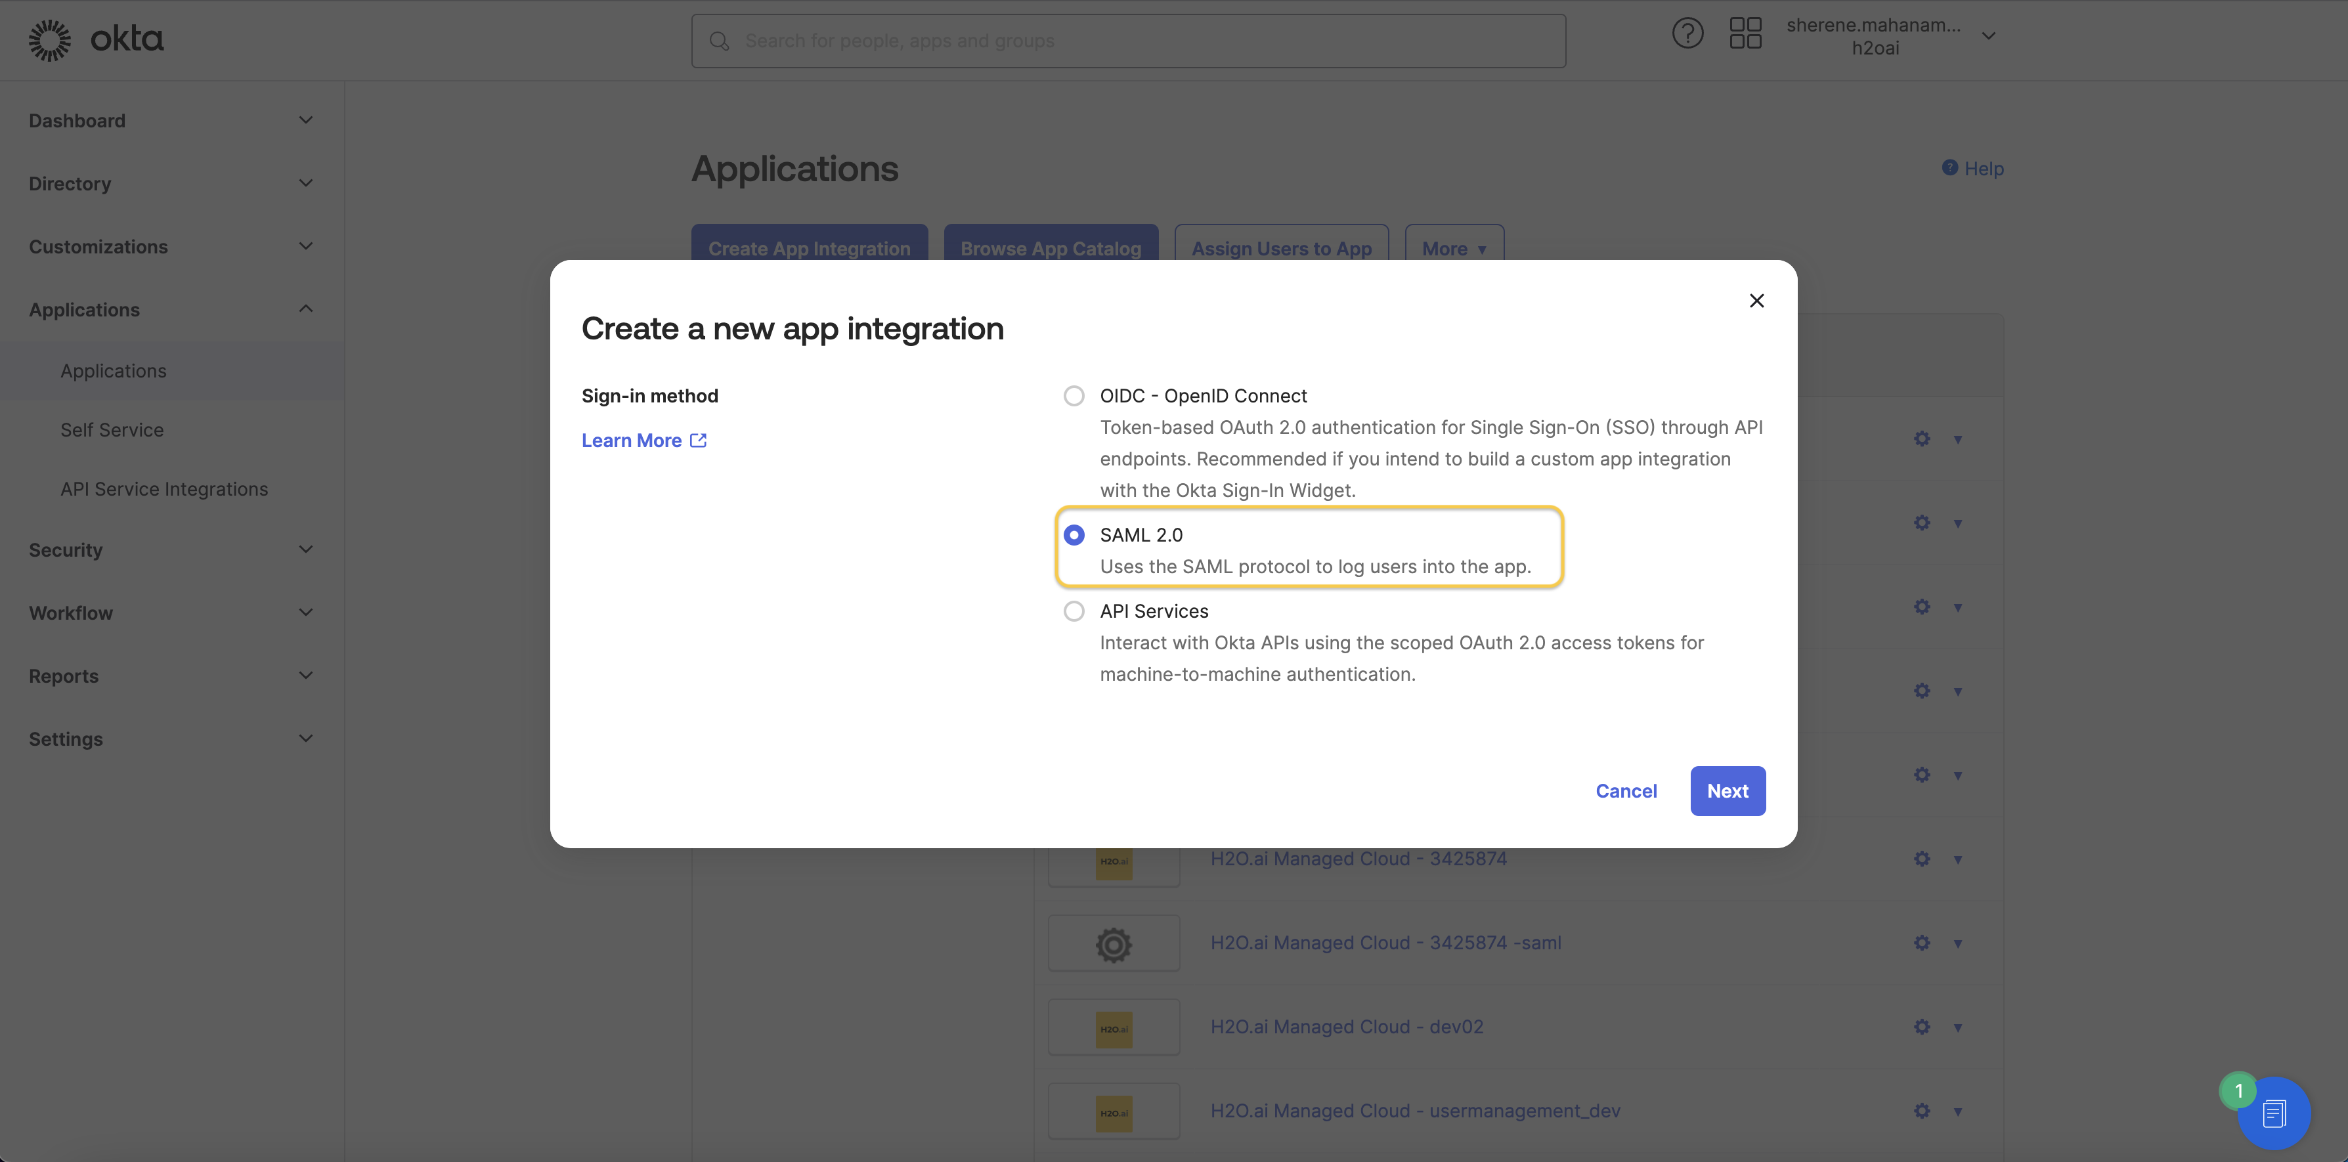Open the Help link at top right
The image size is (2348, 1162).
pos(1984,169)
